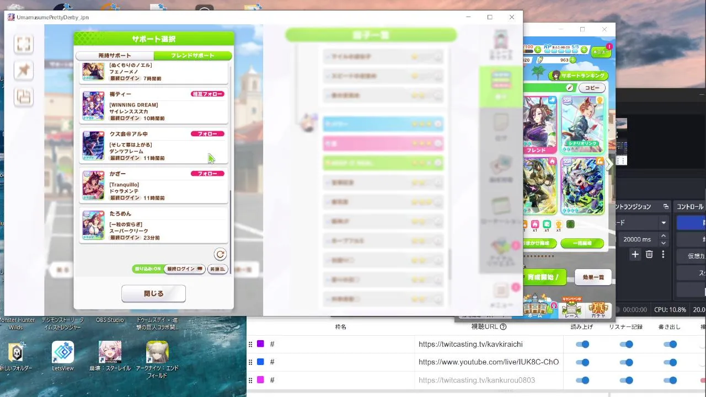The width and height of the screenshot is (706, 397).
Task: Click 育成開始! button
Action: pyautogui.click(x=544, y=277)
